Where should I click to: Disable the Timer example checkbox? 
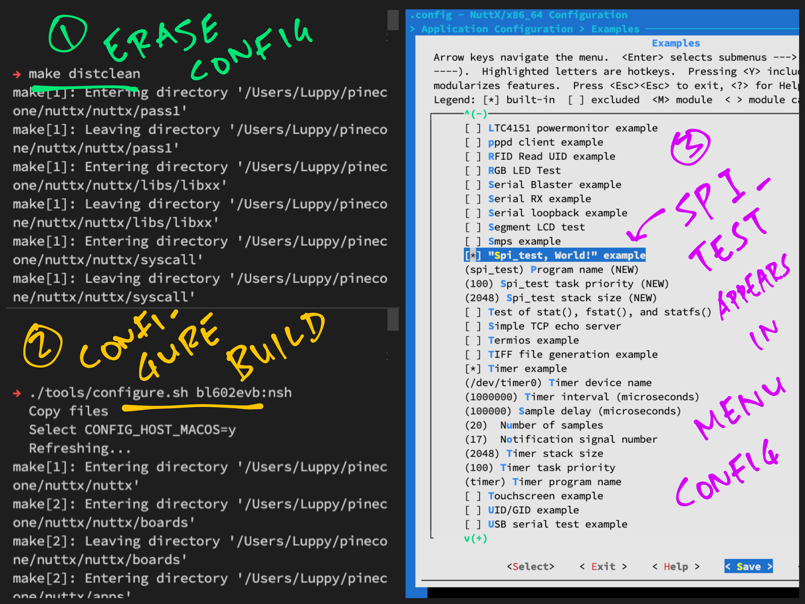(472, 369)
